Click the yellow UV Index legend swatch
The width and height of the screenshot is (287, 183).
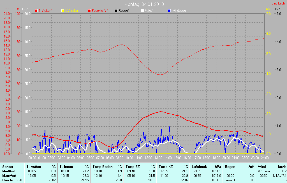(63, 11)
